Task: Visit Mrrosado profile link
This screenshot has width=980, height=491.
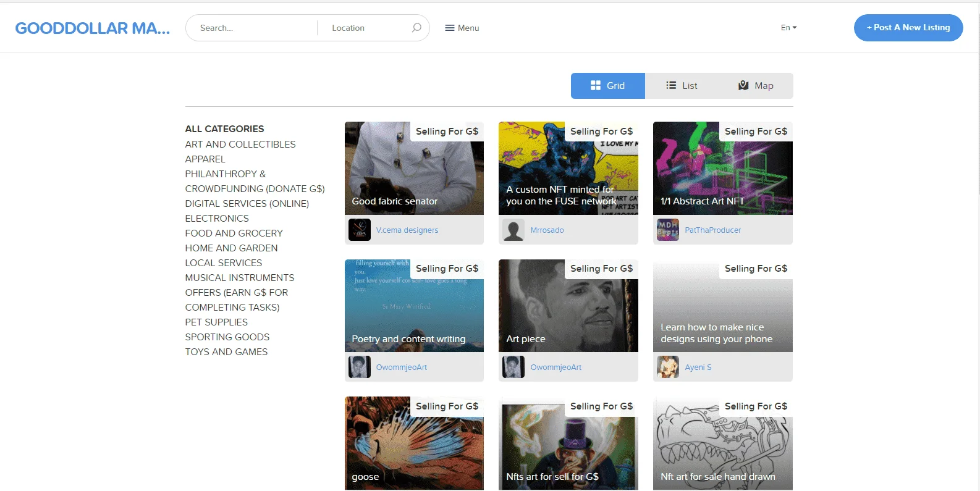Action: (547, 230)
